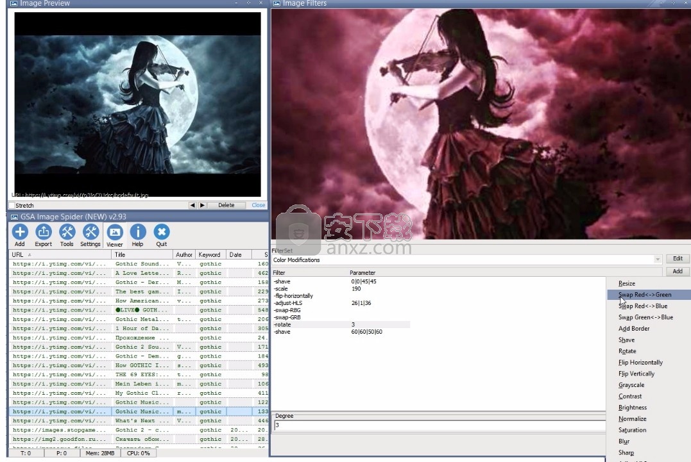This screenshot has height=462, width=691.
Task: Select the -flip-horizontally filter row
Action: click(341, 295)
